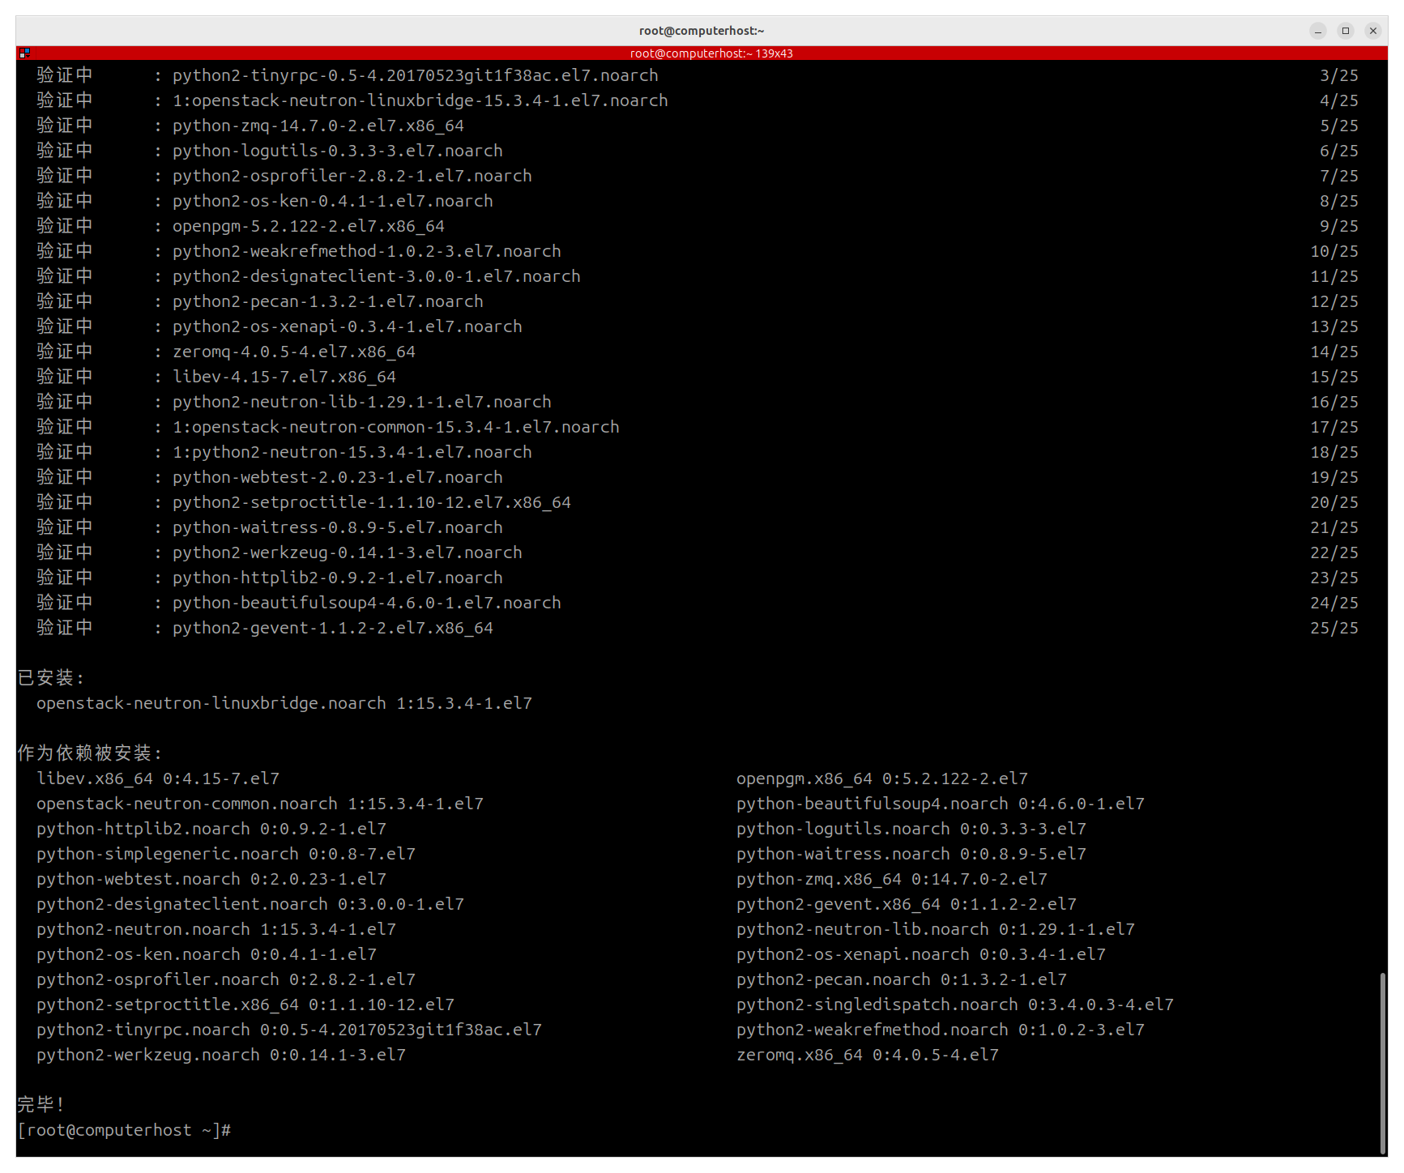This screenshot has width=1404, height=1173.
Task: Click the '[root@computerhost ~]#' shell prompt
Action: [x=125, y=1130]
